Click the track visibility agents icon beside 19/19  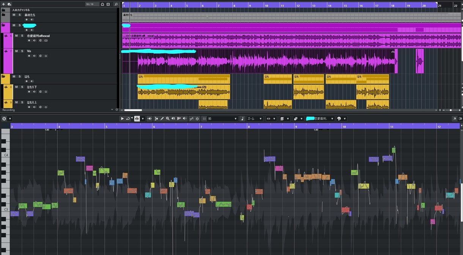103,4
